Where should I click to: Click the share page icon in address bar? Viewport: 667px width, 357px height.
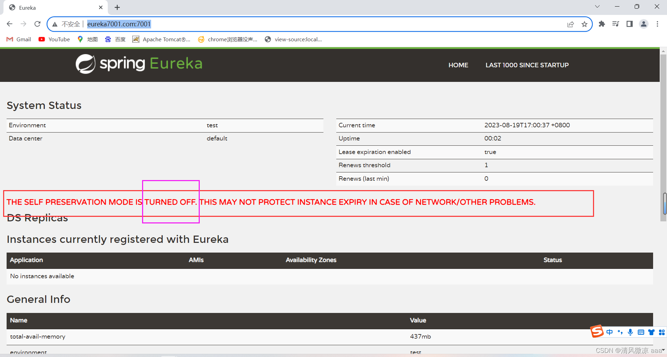(570, 24)
